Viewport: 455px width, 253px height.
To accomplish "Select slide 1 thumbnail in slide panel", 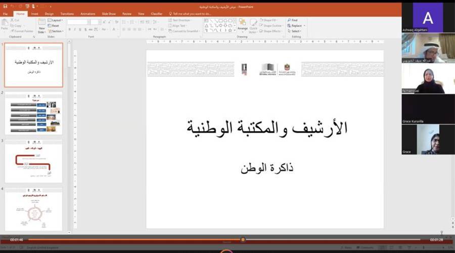I will point(34,65).
